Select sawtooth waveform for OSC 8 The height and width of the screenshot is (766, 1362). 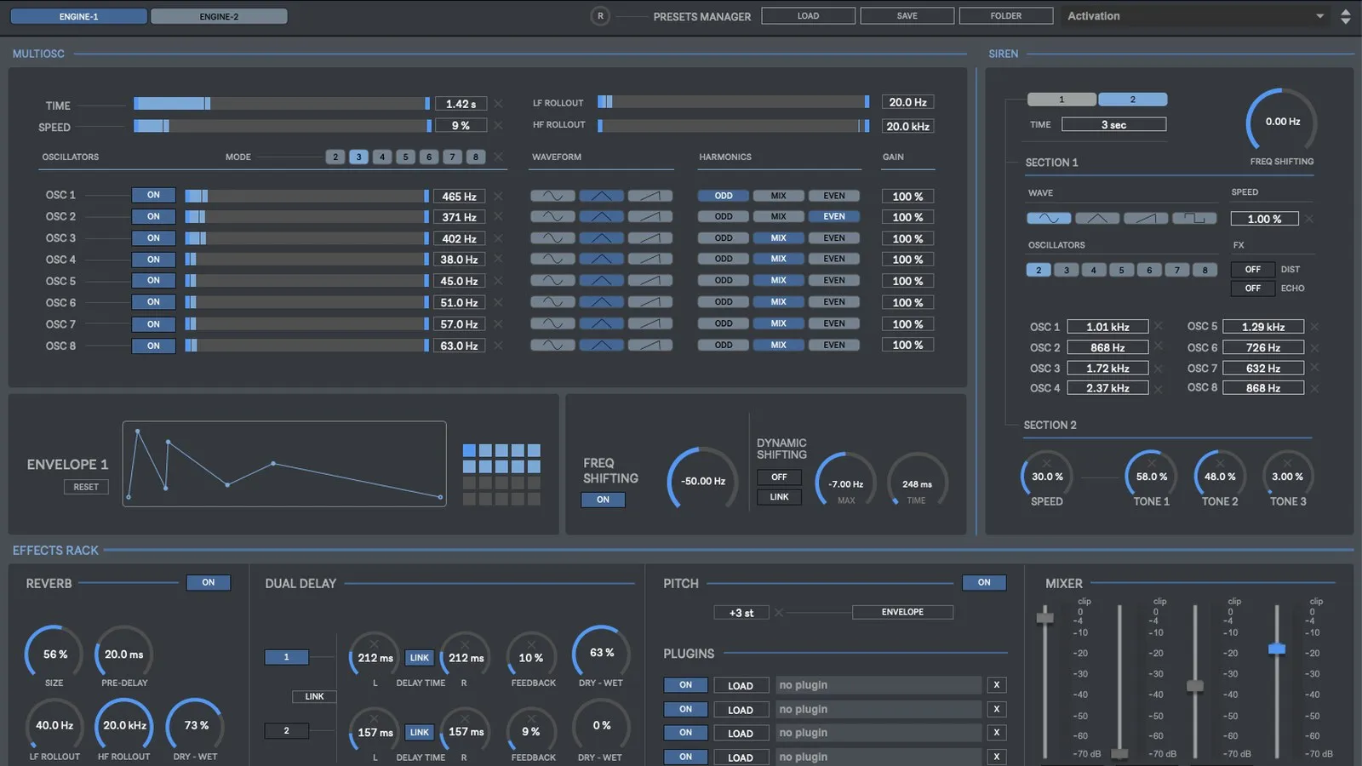pos(650,345)
